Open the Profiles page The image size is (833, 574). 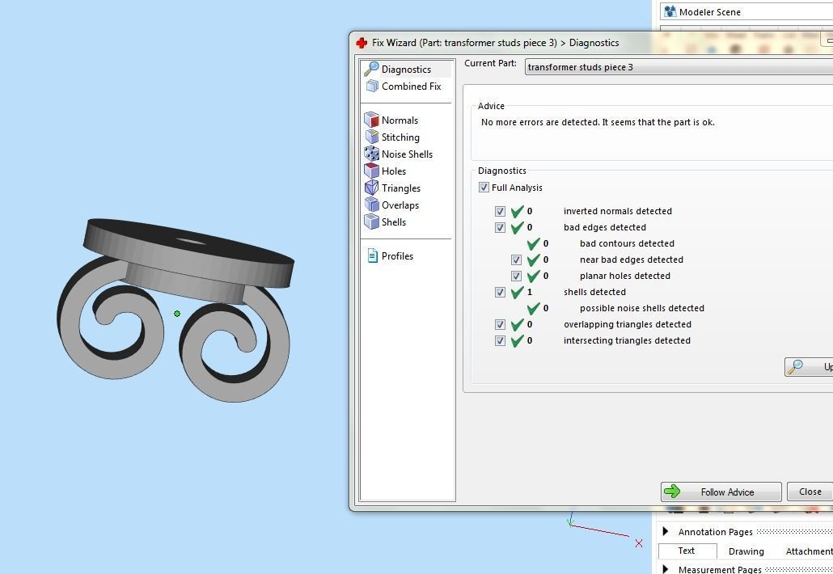point(390,256)
